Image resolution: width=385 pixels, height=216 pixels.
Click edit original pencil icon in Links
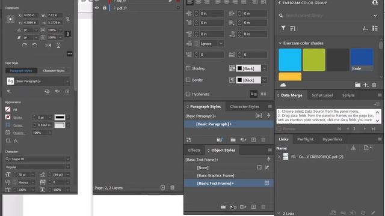(x=373, y=212)
